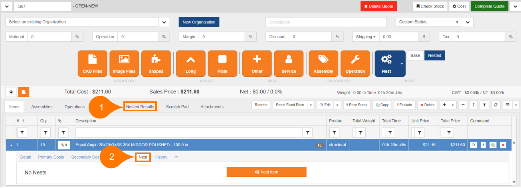Open the Custom Status dropdown
This screenshot has height=188, width=521.
[x=429, y=22]
